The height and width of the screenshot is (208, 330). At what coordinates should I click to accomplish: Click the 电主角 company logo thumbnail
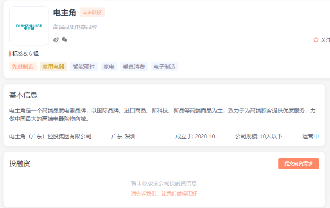click(29, 26)
